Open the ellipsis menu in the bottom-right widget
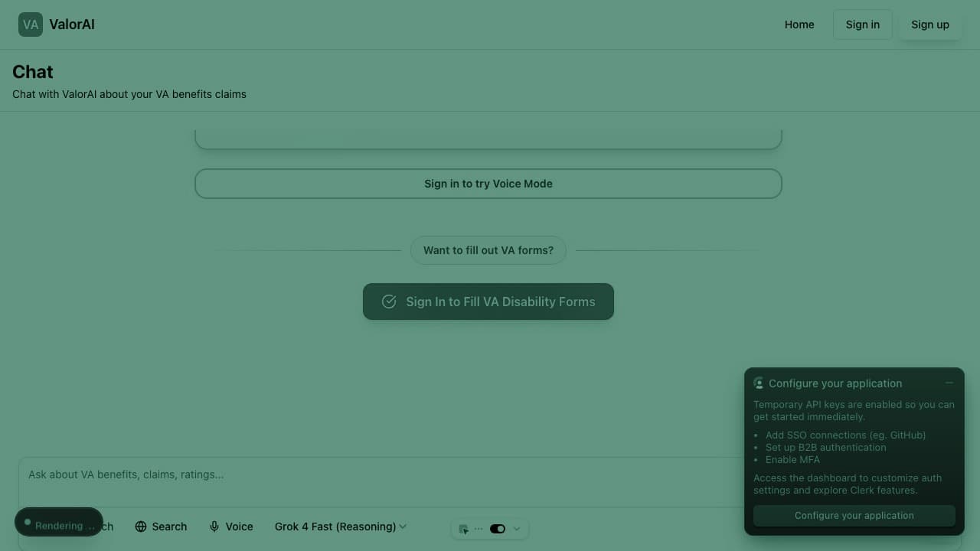The width and height of the screenshot is (980, 551). pos(479,528)
